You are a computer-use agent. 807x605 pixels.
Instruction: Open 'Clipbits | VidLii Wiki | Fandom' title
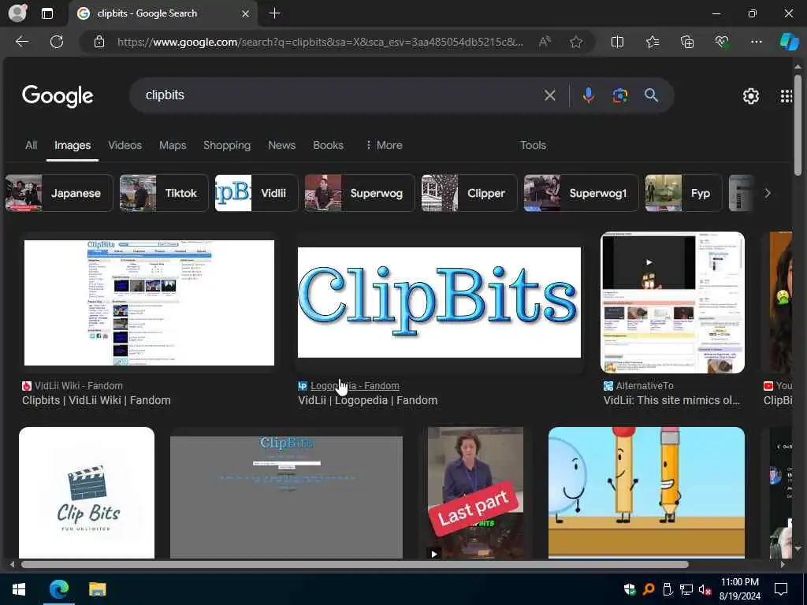[96, 400]
